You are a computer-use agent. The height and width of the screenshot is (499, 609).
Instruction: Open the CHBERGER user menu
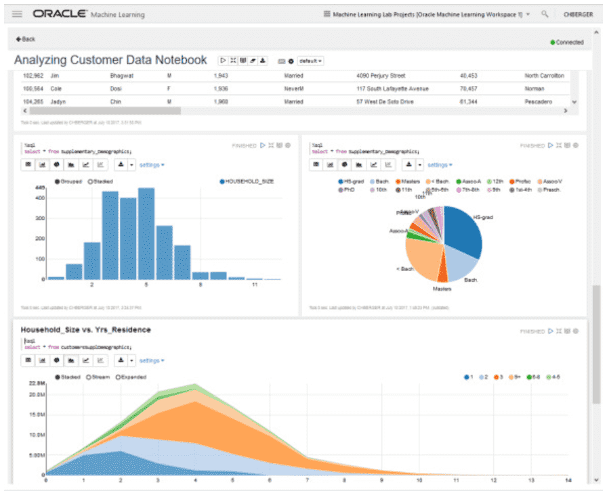point(579,14)
